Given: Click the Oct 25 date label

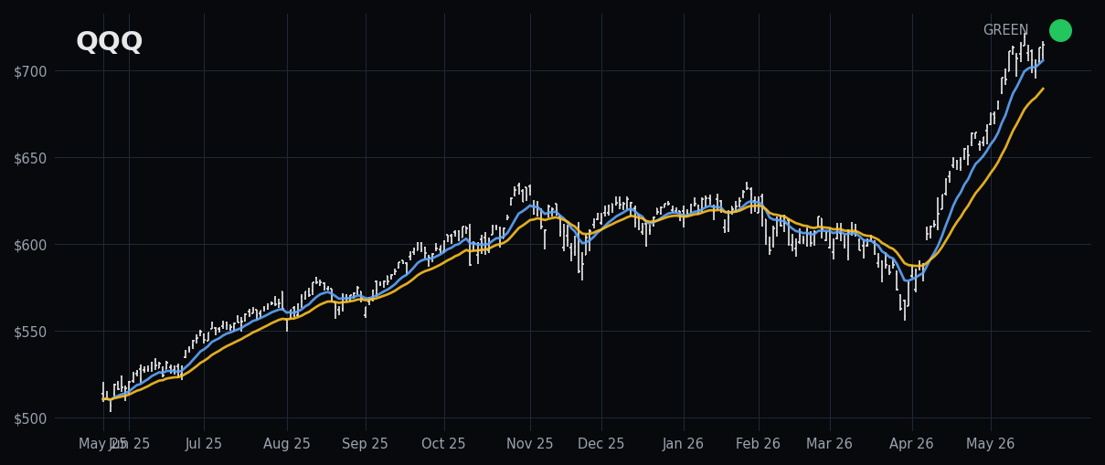Looking at the screenshot, I should click(x=443, y=444).
